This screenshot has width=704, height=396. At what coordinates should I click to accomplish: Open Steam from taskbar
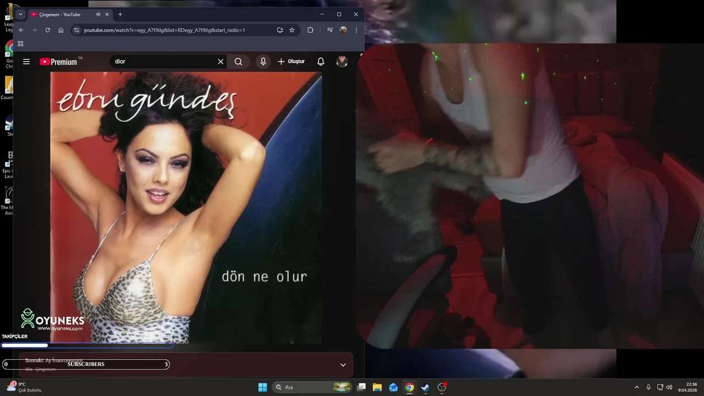click(x=425, y=387)
